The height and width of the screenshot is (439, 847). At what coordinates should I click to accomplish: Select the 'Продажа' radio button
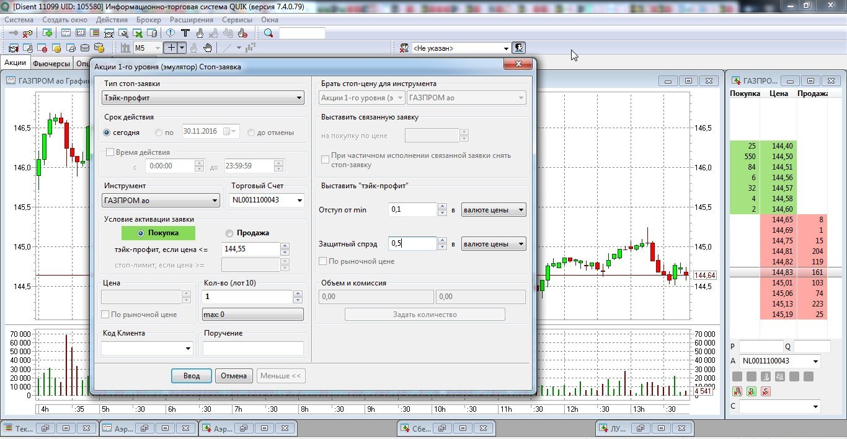[229, 233]
